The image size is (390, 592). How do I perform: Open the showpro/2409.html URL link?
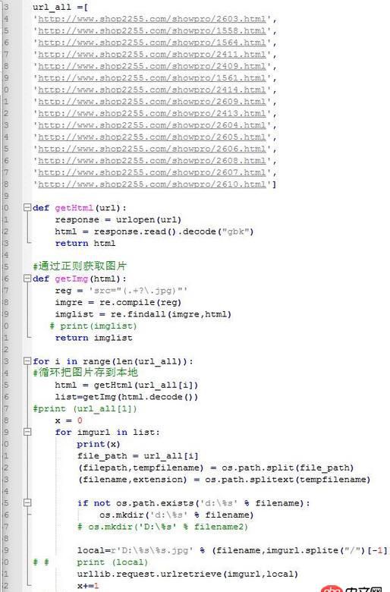point(152,66)
